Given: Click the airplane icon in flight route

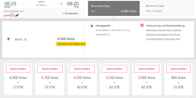Looking at the screenshot, I should [x=62, y=4].
